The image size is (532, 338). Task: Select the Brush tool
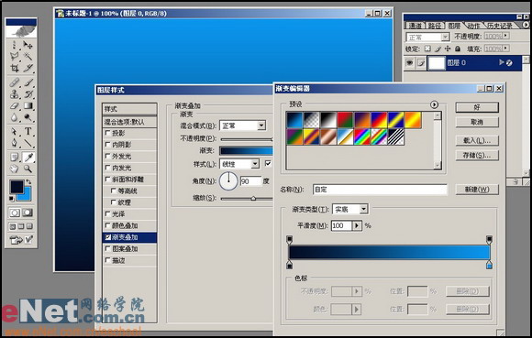[28, 82]
